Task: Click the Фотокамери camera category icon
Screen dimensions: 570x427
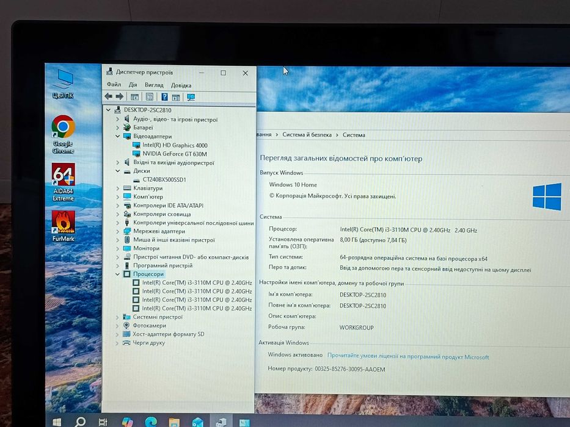Action: tap(126, 325)
